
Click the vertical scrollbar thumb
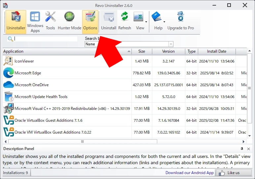(249, 88)
